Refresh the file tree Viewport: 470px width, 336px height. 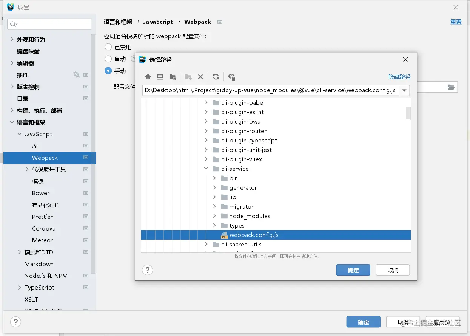[x=216, y=77]
